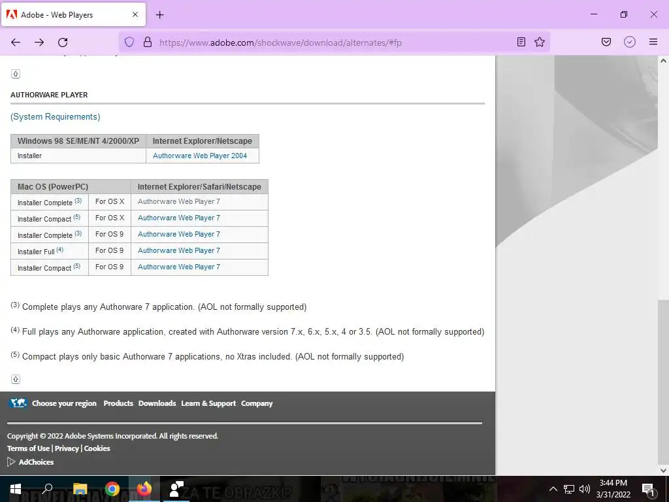Click the AdChoices link
Screen dimensions: 669x502
[x=37, y=462]
